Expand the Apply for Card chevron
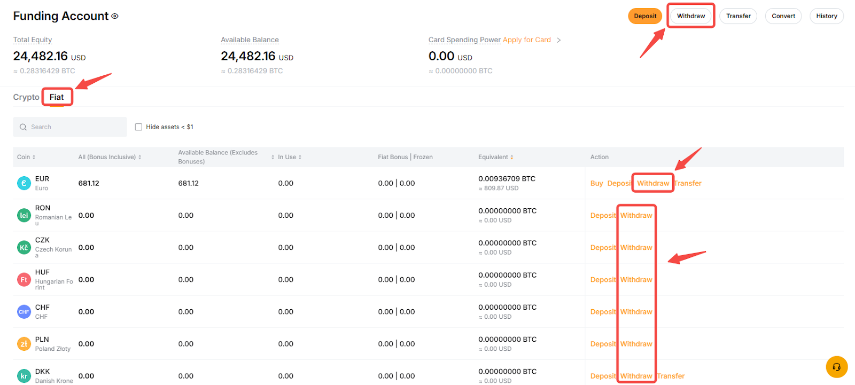Screen dimensions: 855x385 point(559,40)
